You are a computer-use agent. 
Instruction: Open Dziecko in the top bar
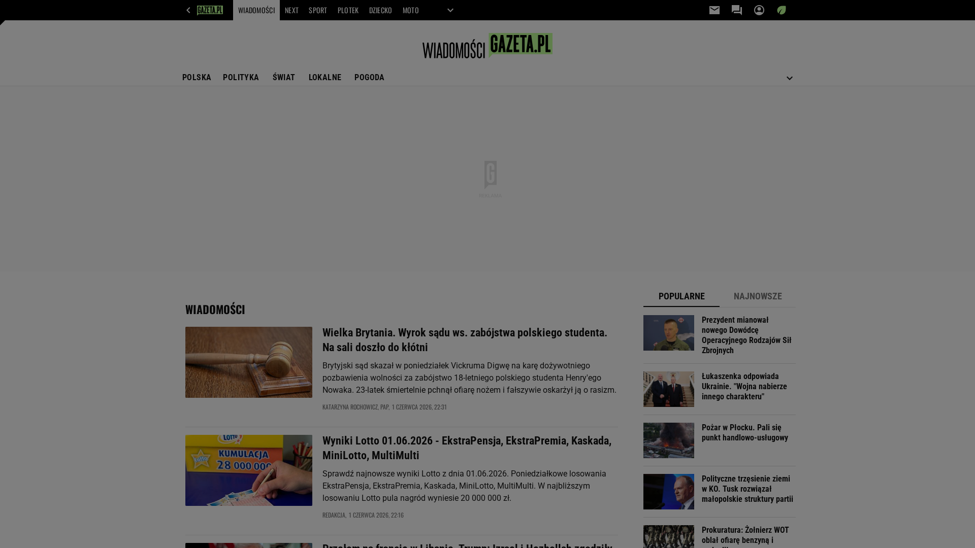point(380,10)
